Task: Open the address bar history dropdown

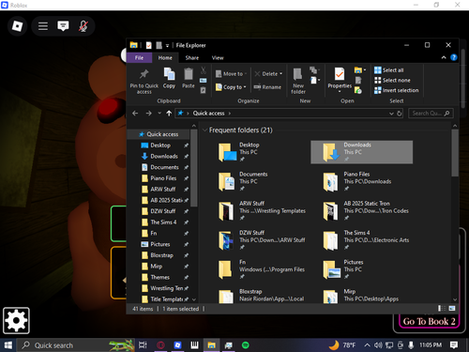Action: pos(391,114)
